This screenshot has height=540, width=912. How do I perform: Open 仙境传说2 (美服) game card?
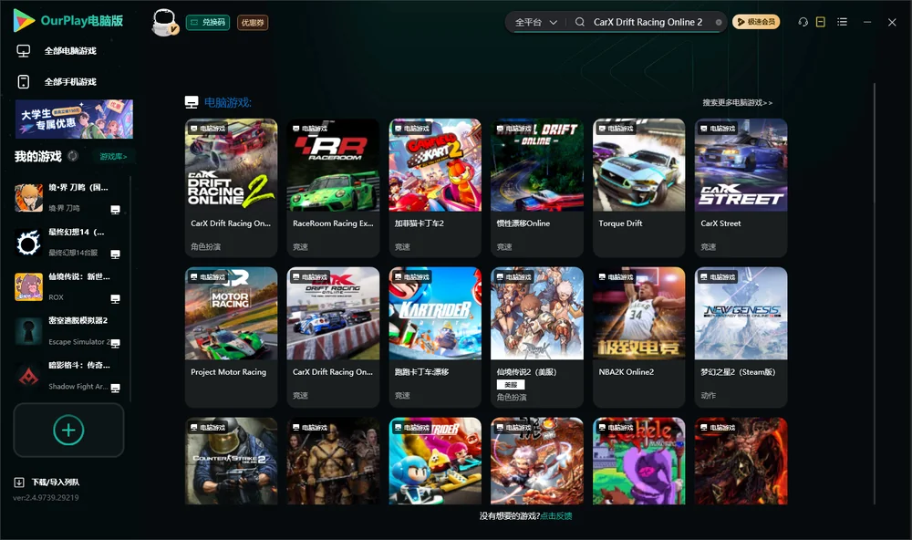537,337
